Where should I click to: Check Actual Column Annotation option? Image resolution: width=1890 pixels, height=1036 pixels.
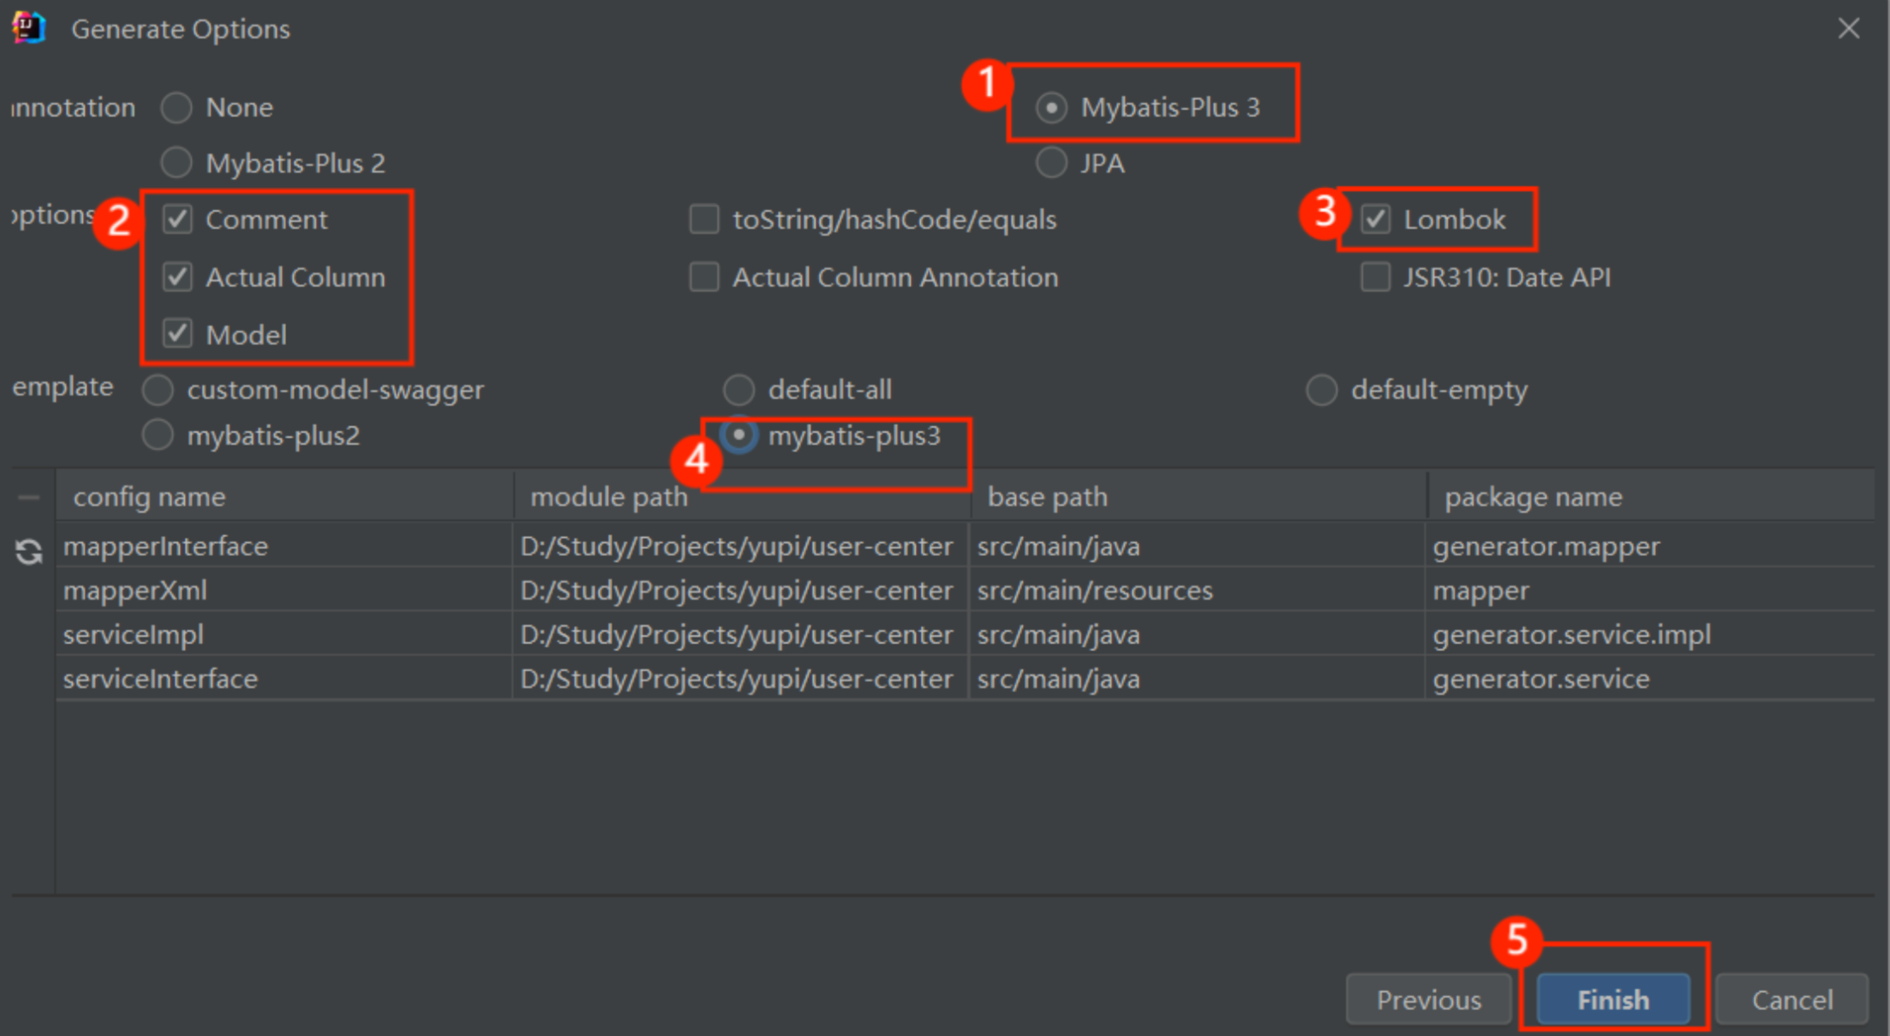(704, 278)
